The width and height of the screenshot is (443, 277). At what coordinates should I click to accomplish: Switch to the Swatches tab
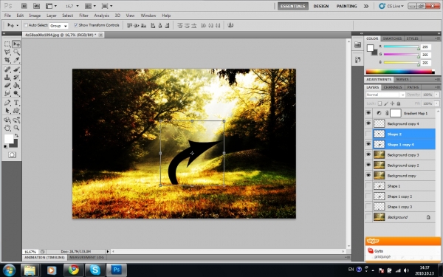392,38
